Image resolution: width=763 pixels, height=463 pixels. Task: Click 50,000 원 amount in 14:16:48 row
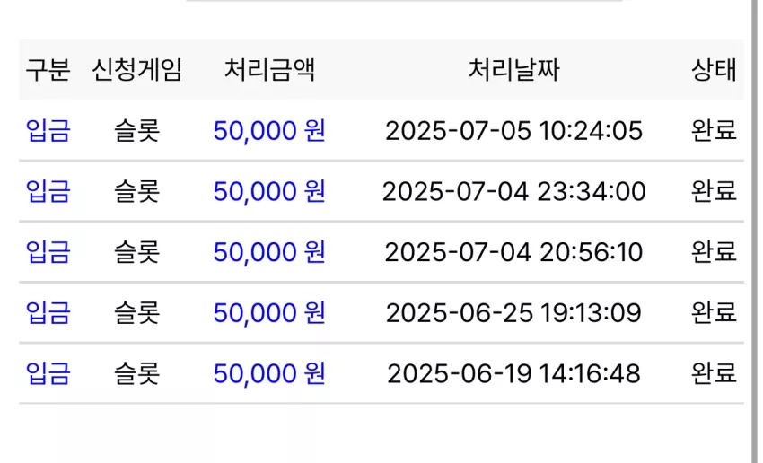click(x=269, y=373)
